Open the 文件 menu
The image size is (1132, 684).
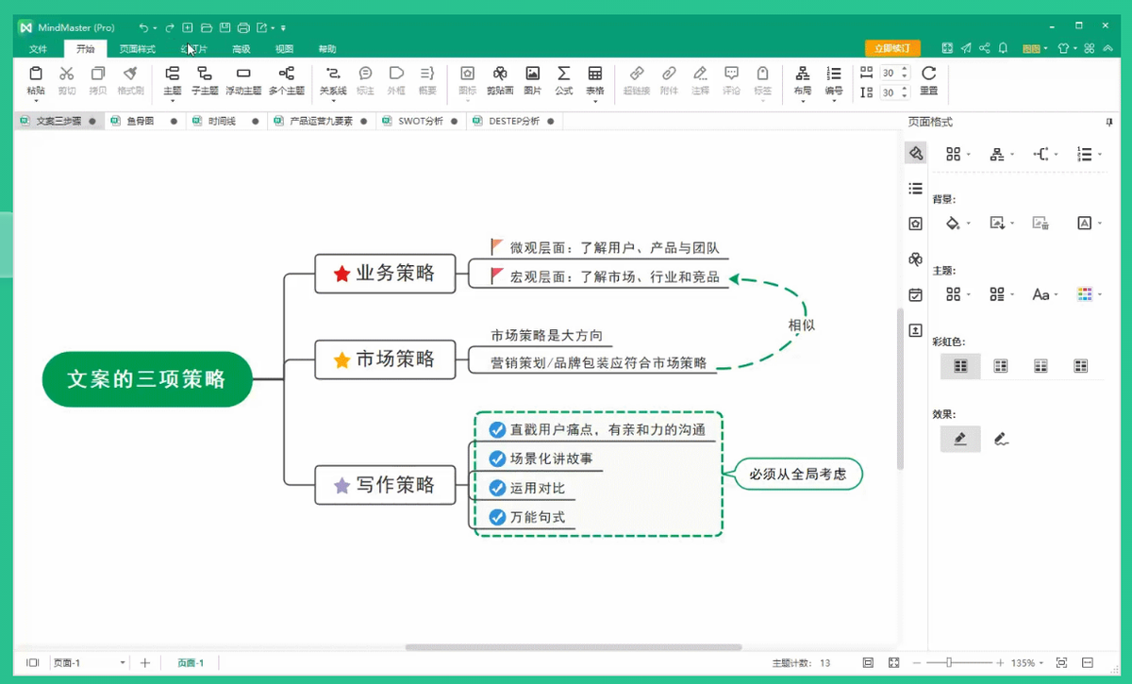coord(38,49)
